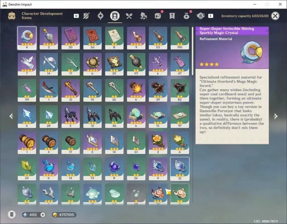Screen dimensions: 287x224
Task: Select the mirror item with count 61
Action: pyautogui.click(x=136, y=143)
